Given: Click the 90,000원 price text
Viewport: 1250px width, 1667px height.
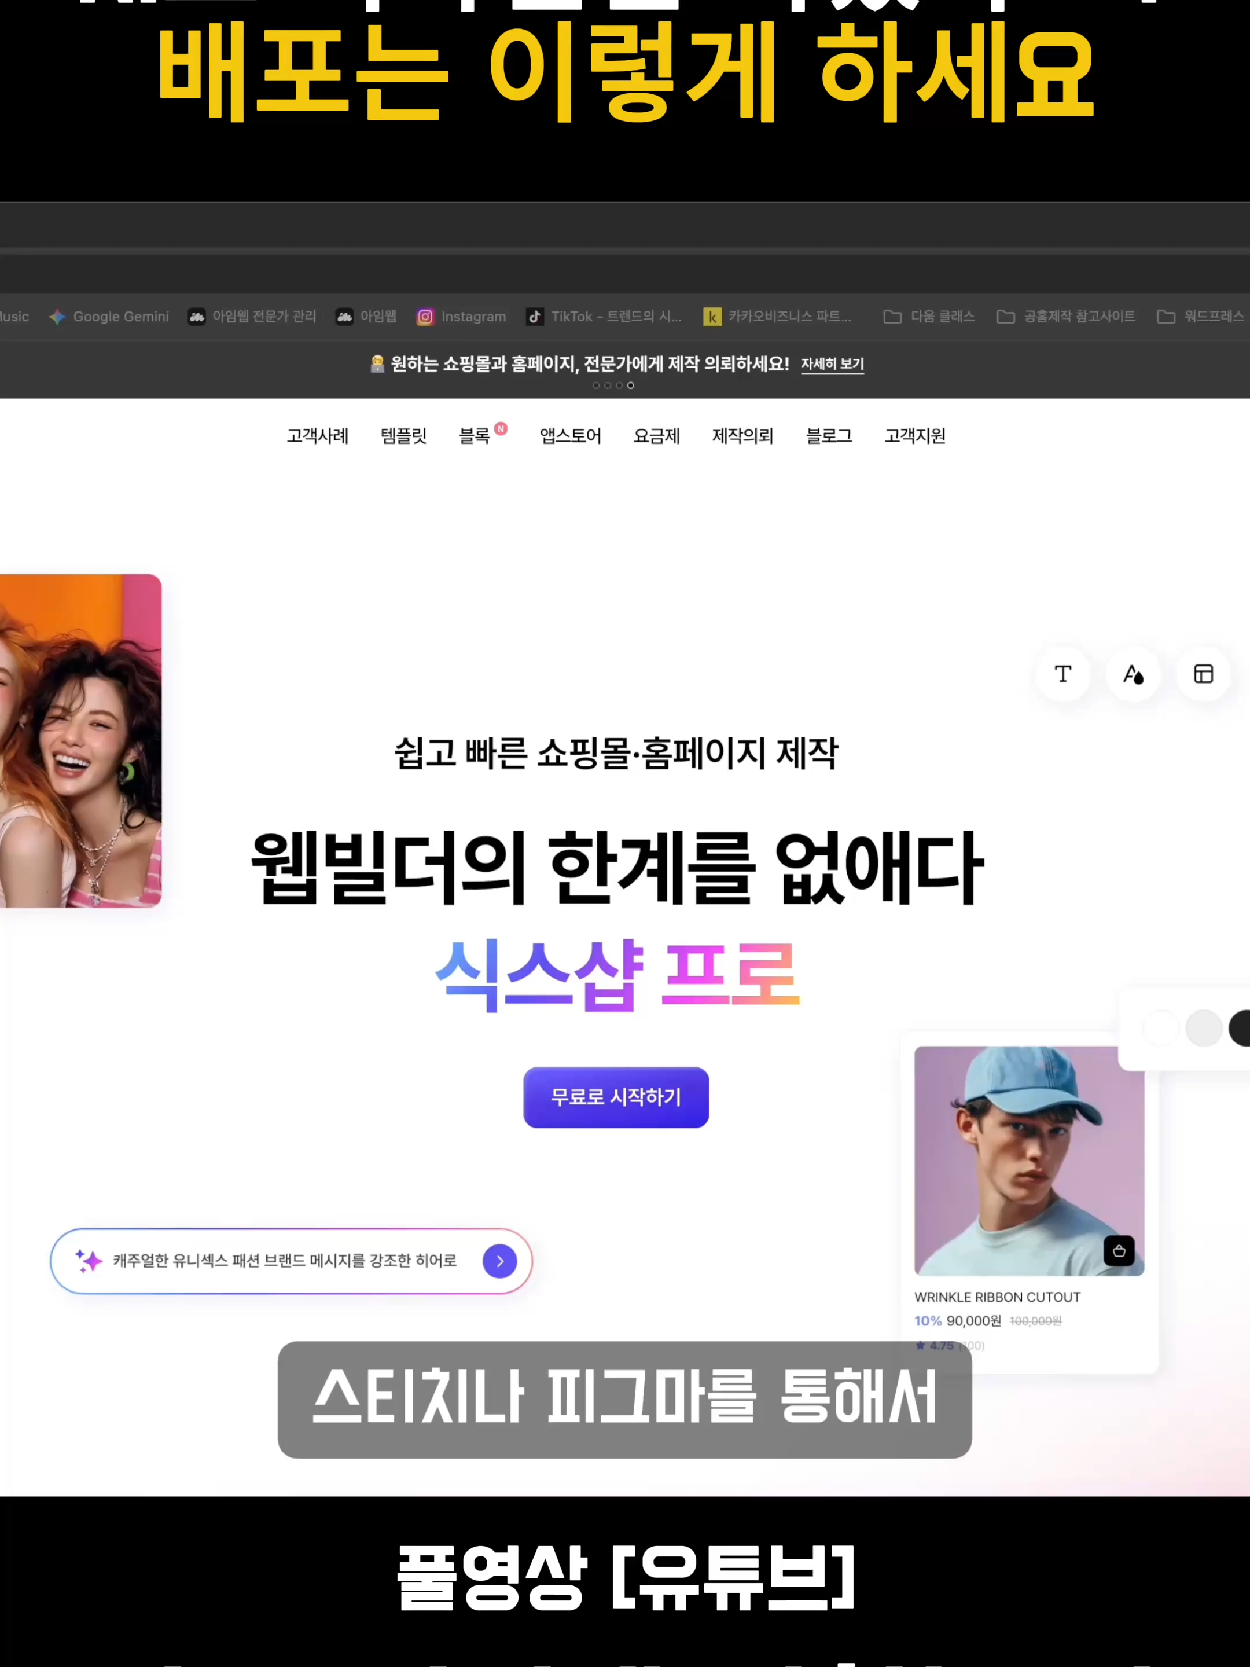Looking at the screenshot, I should coord(973,1321).
